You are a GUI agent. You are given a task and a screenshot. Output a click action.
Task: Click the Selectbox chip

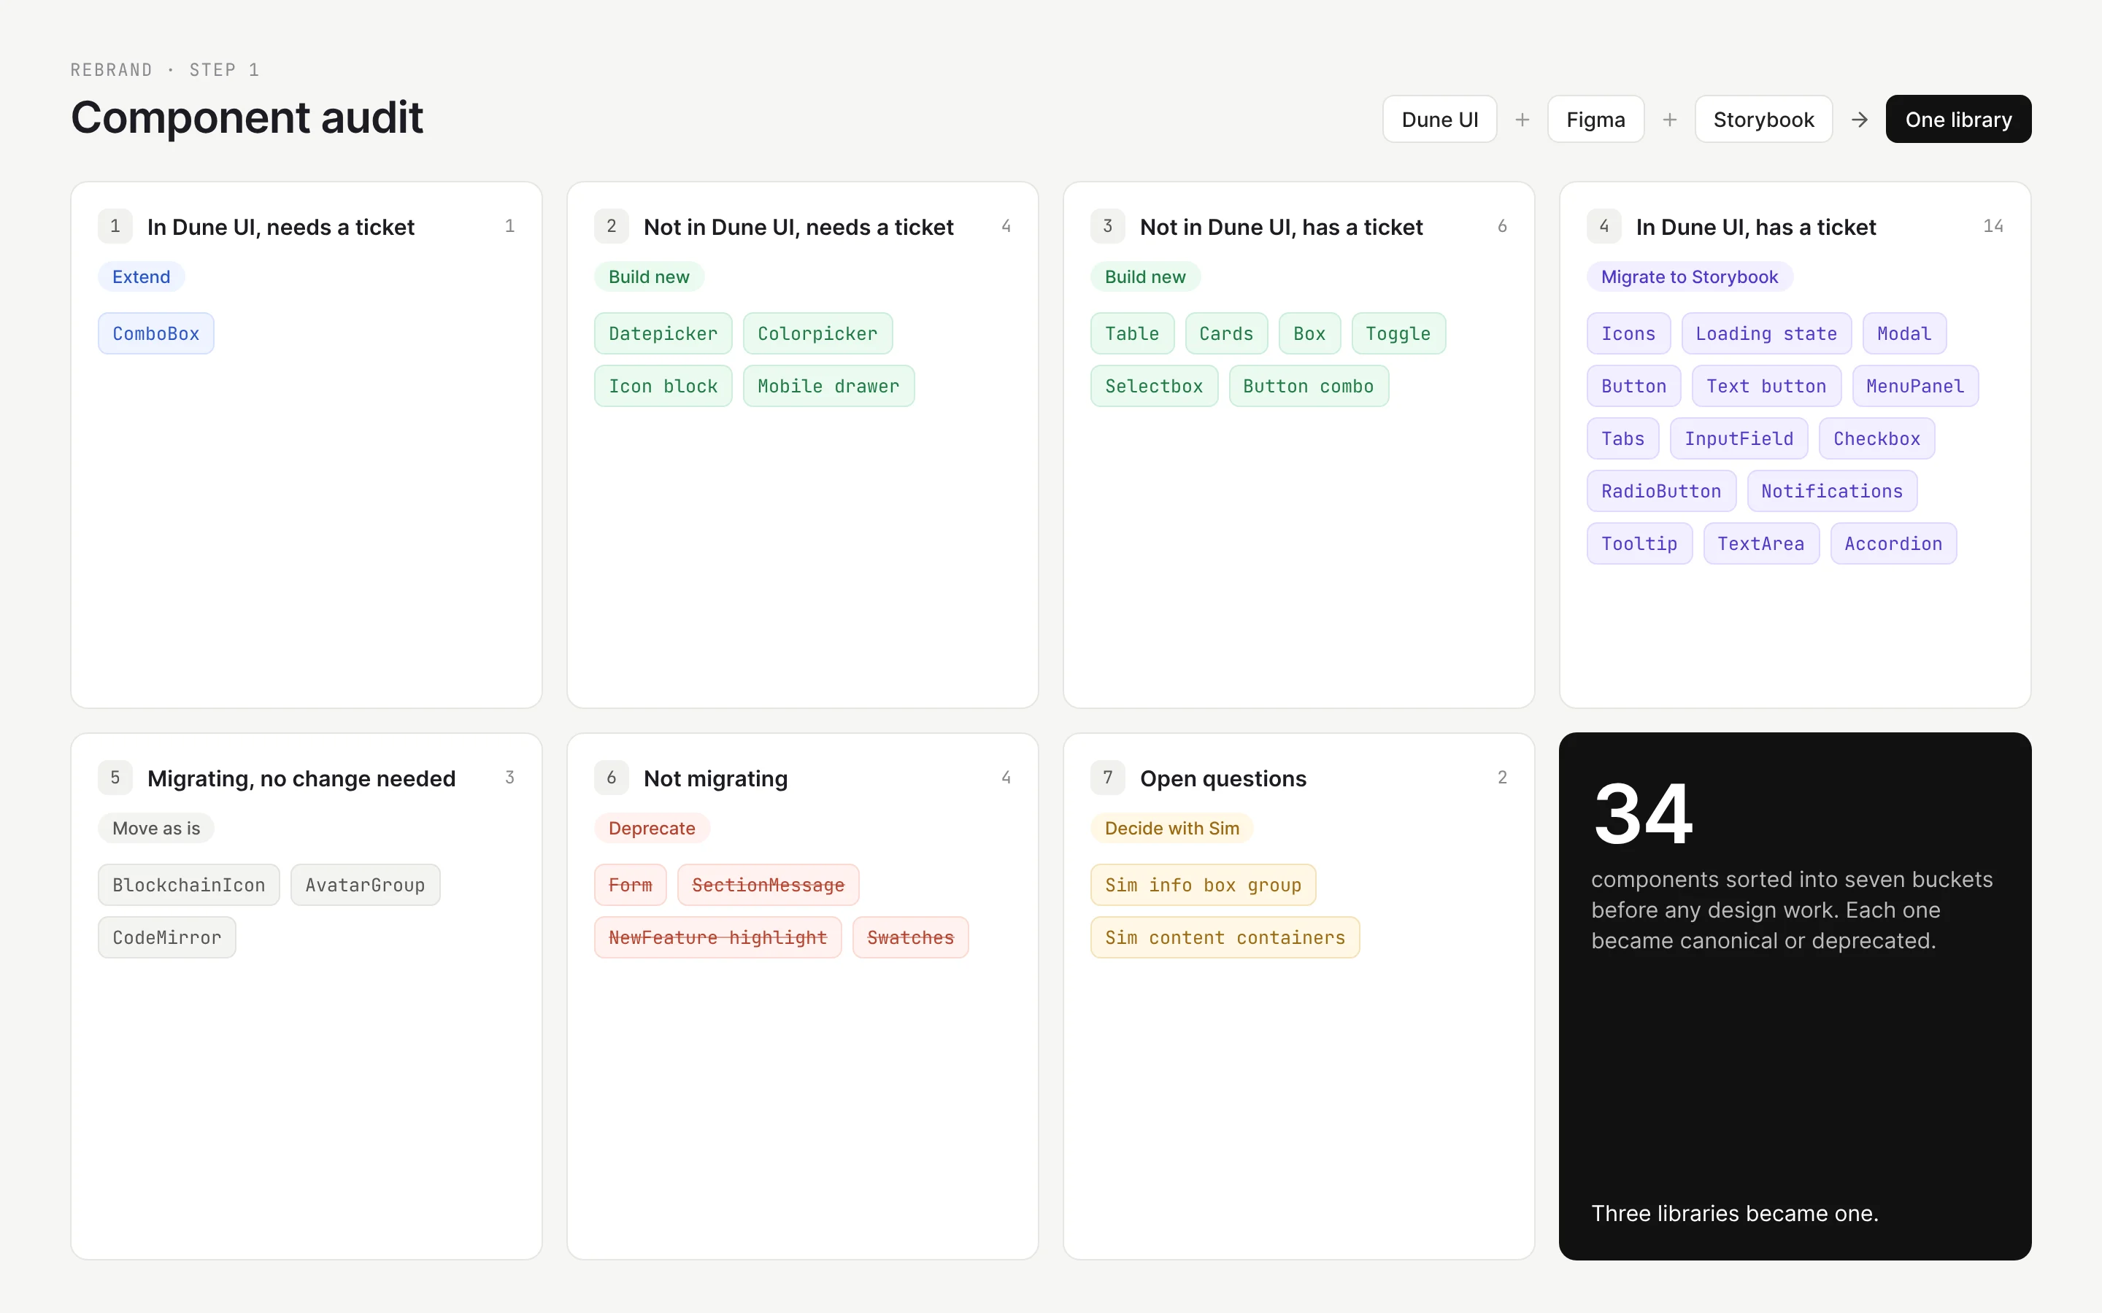click(x=1155, y=387)
